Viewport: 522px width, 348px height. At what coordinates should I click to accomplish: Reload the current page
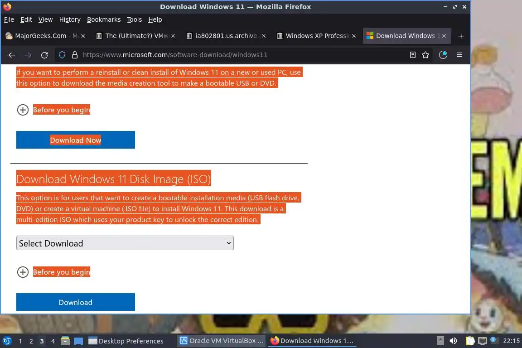(x=44, y=55)
